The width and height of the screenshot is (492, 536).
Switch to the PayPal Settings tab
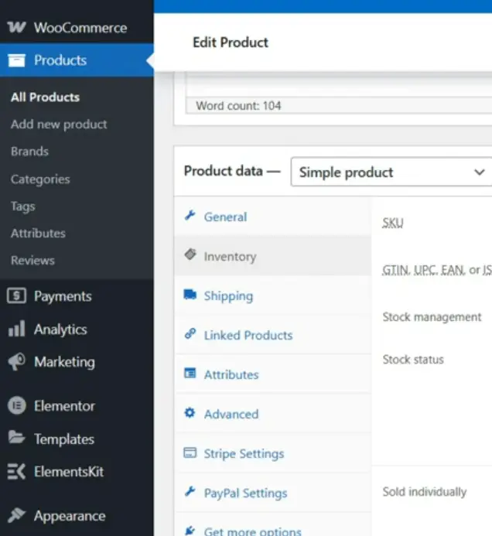click(273, 493)
